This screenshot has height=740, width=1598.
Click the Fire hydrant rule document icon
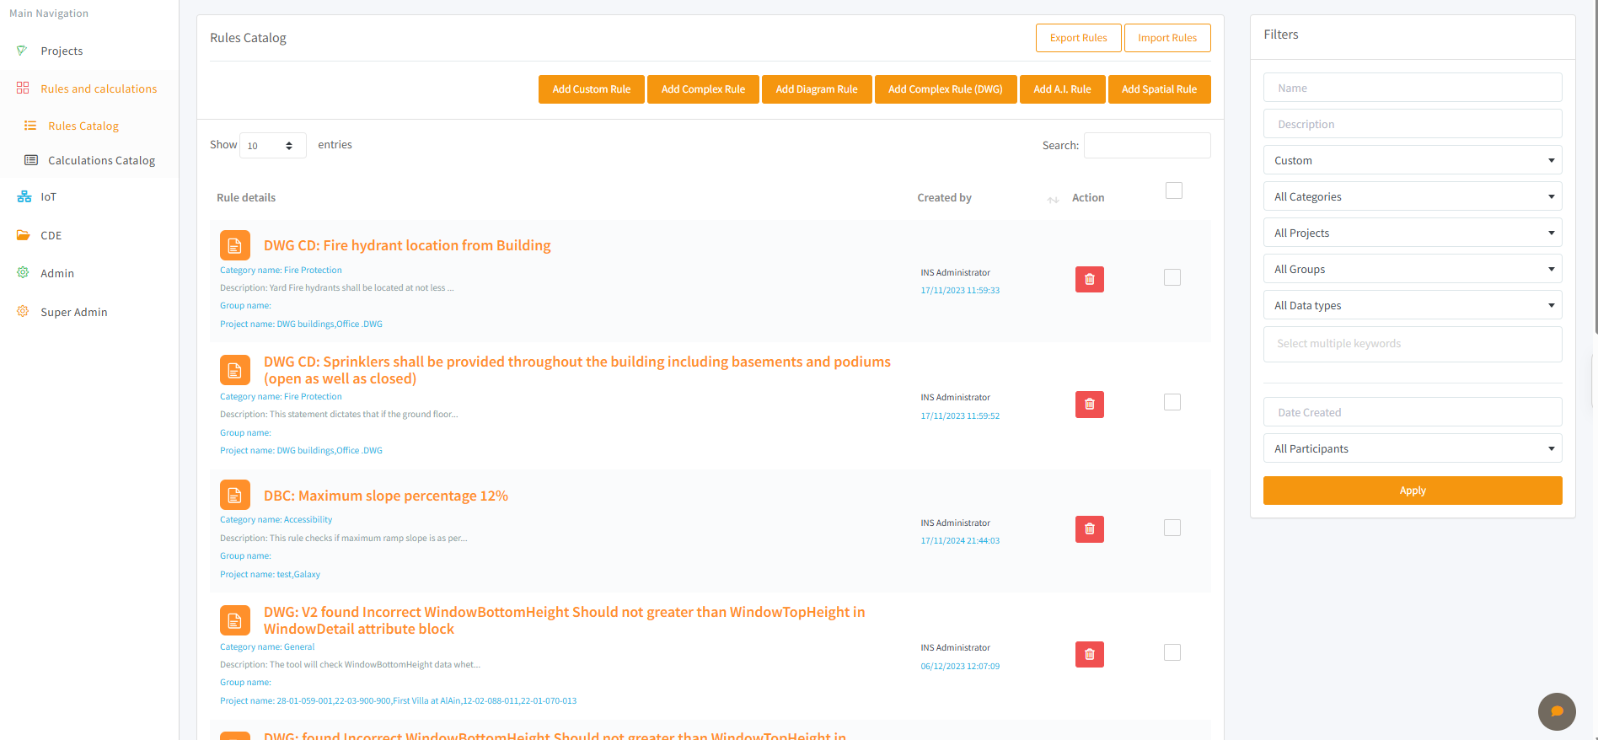tap(235, 245)
